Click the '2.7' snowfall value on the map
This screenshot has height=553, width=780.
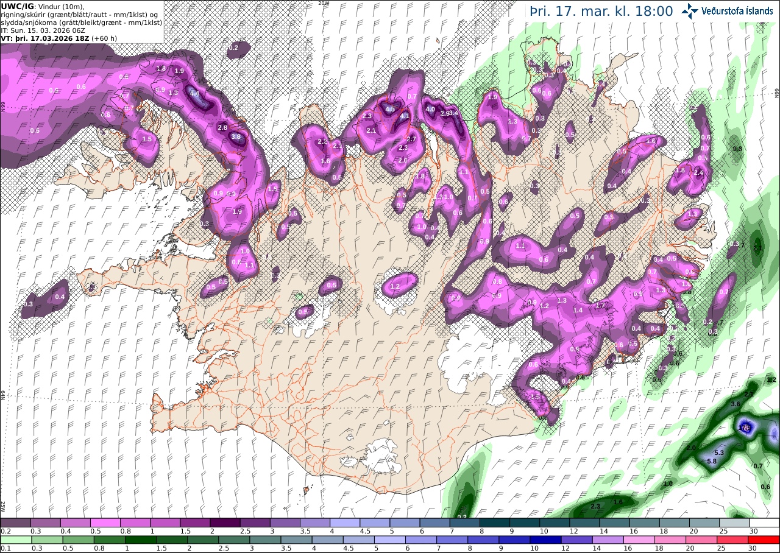tap(411, 139)
